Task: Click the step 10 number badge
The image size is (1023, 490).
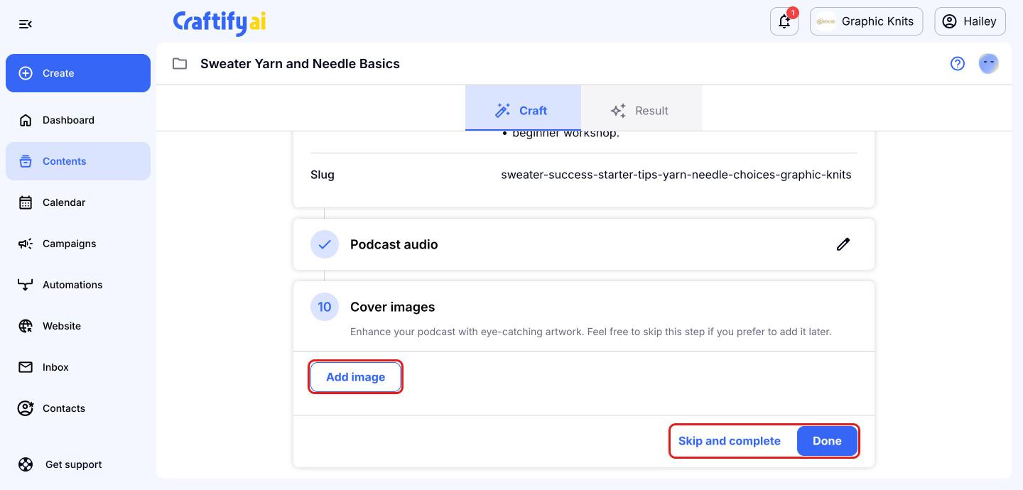Action: pos(325,307)
